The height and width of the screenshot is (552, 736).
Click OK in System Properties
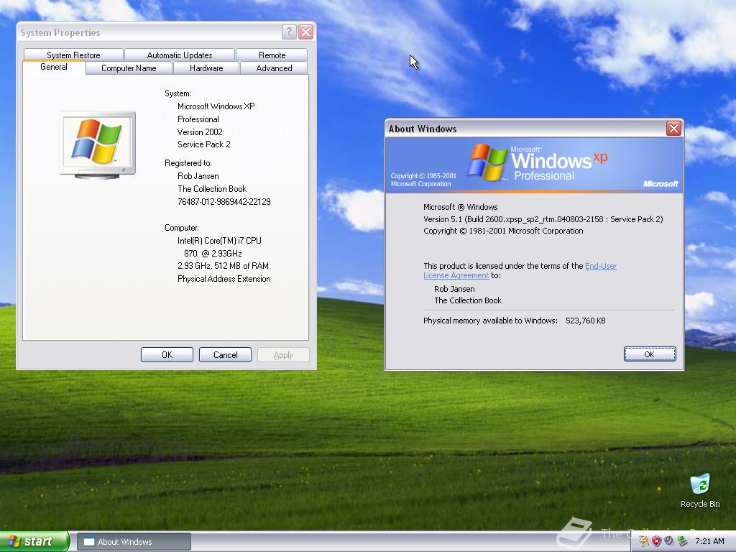point(167,355)
